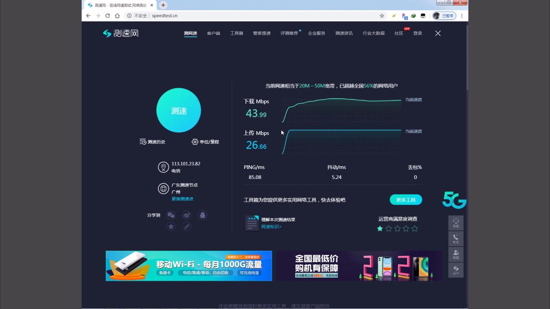Toggle the bookmark star in the address bar

tap(382, 15)
